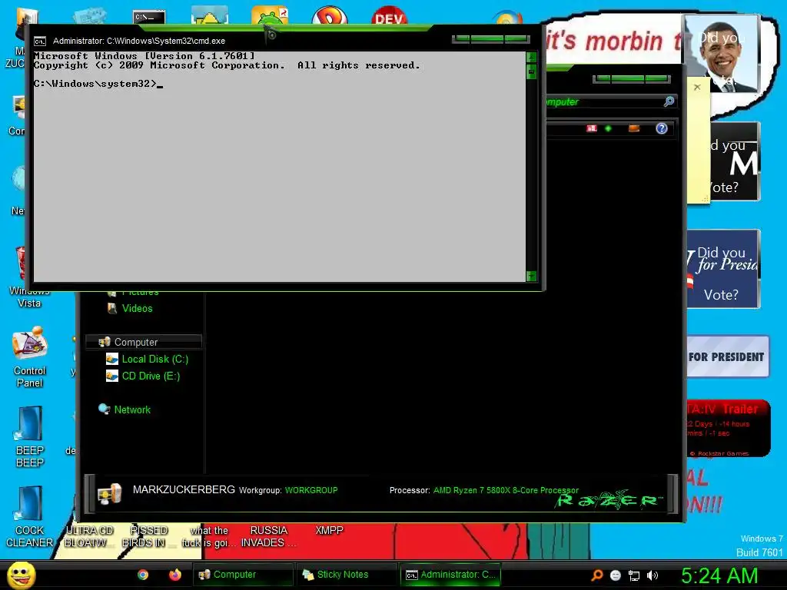Click the computer icon in the details pane

click(109, 494)
